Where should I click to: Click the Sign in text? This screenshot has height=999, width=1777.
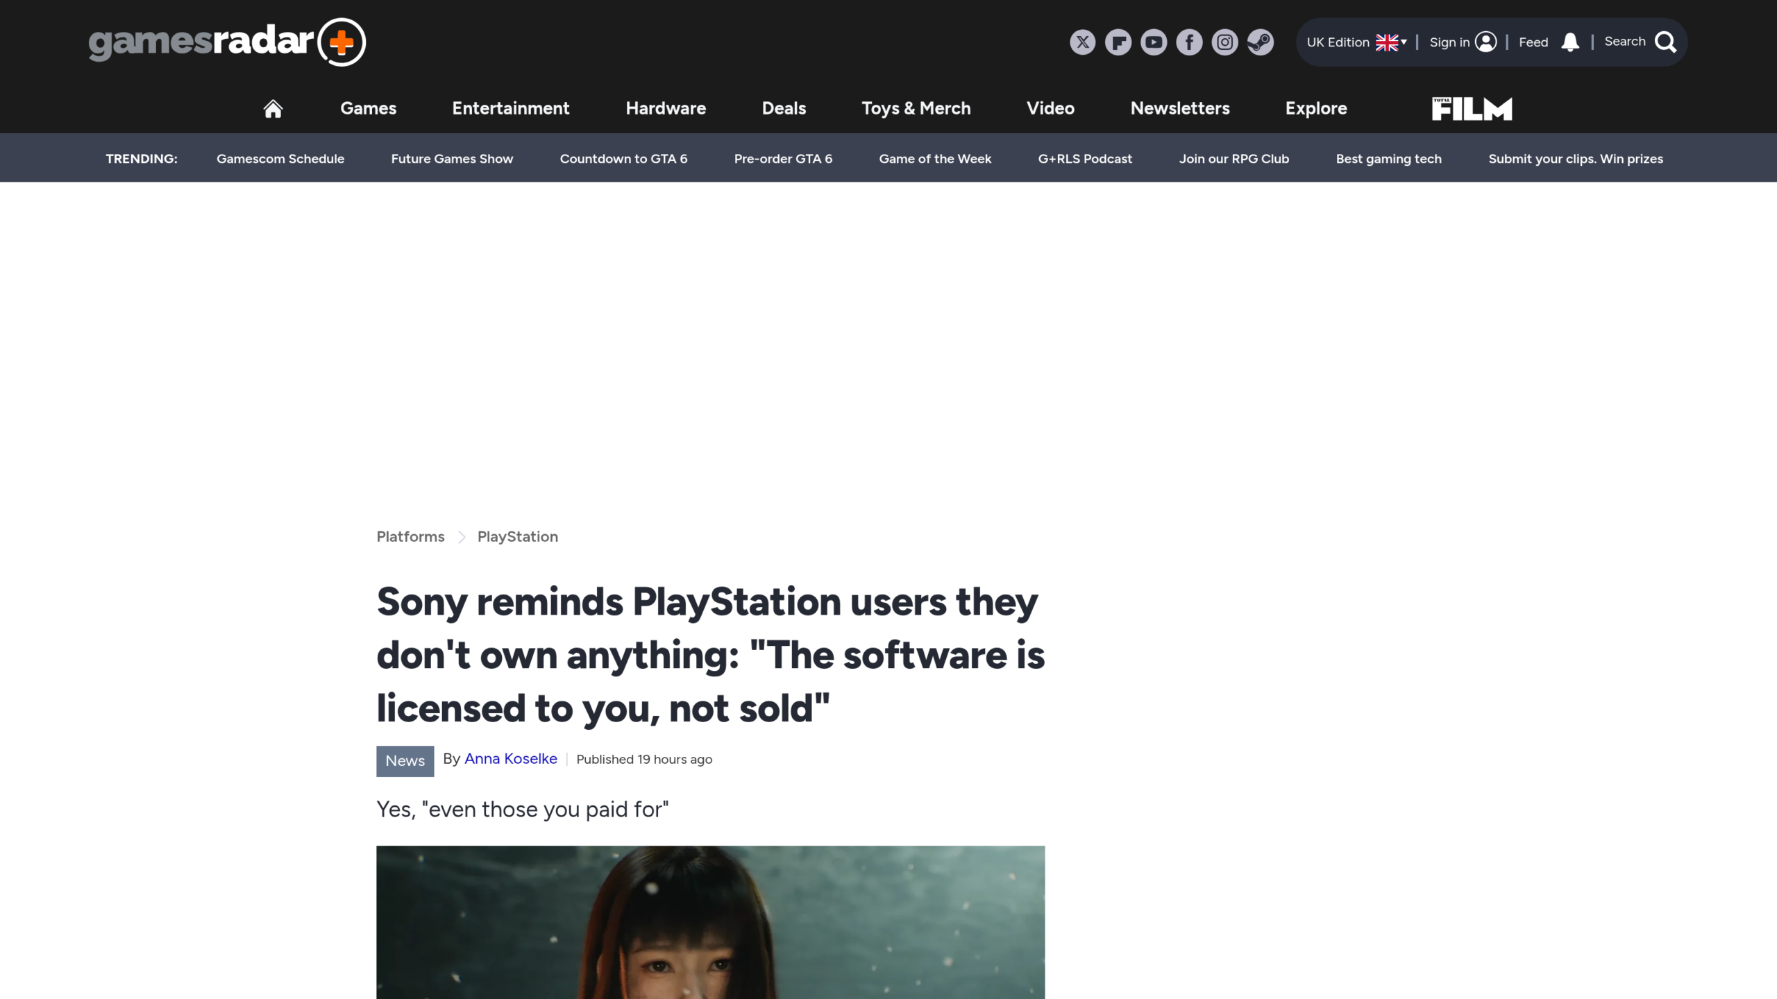(1449, 42)
